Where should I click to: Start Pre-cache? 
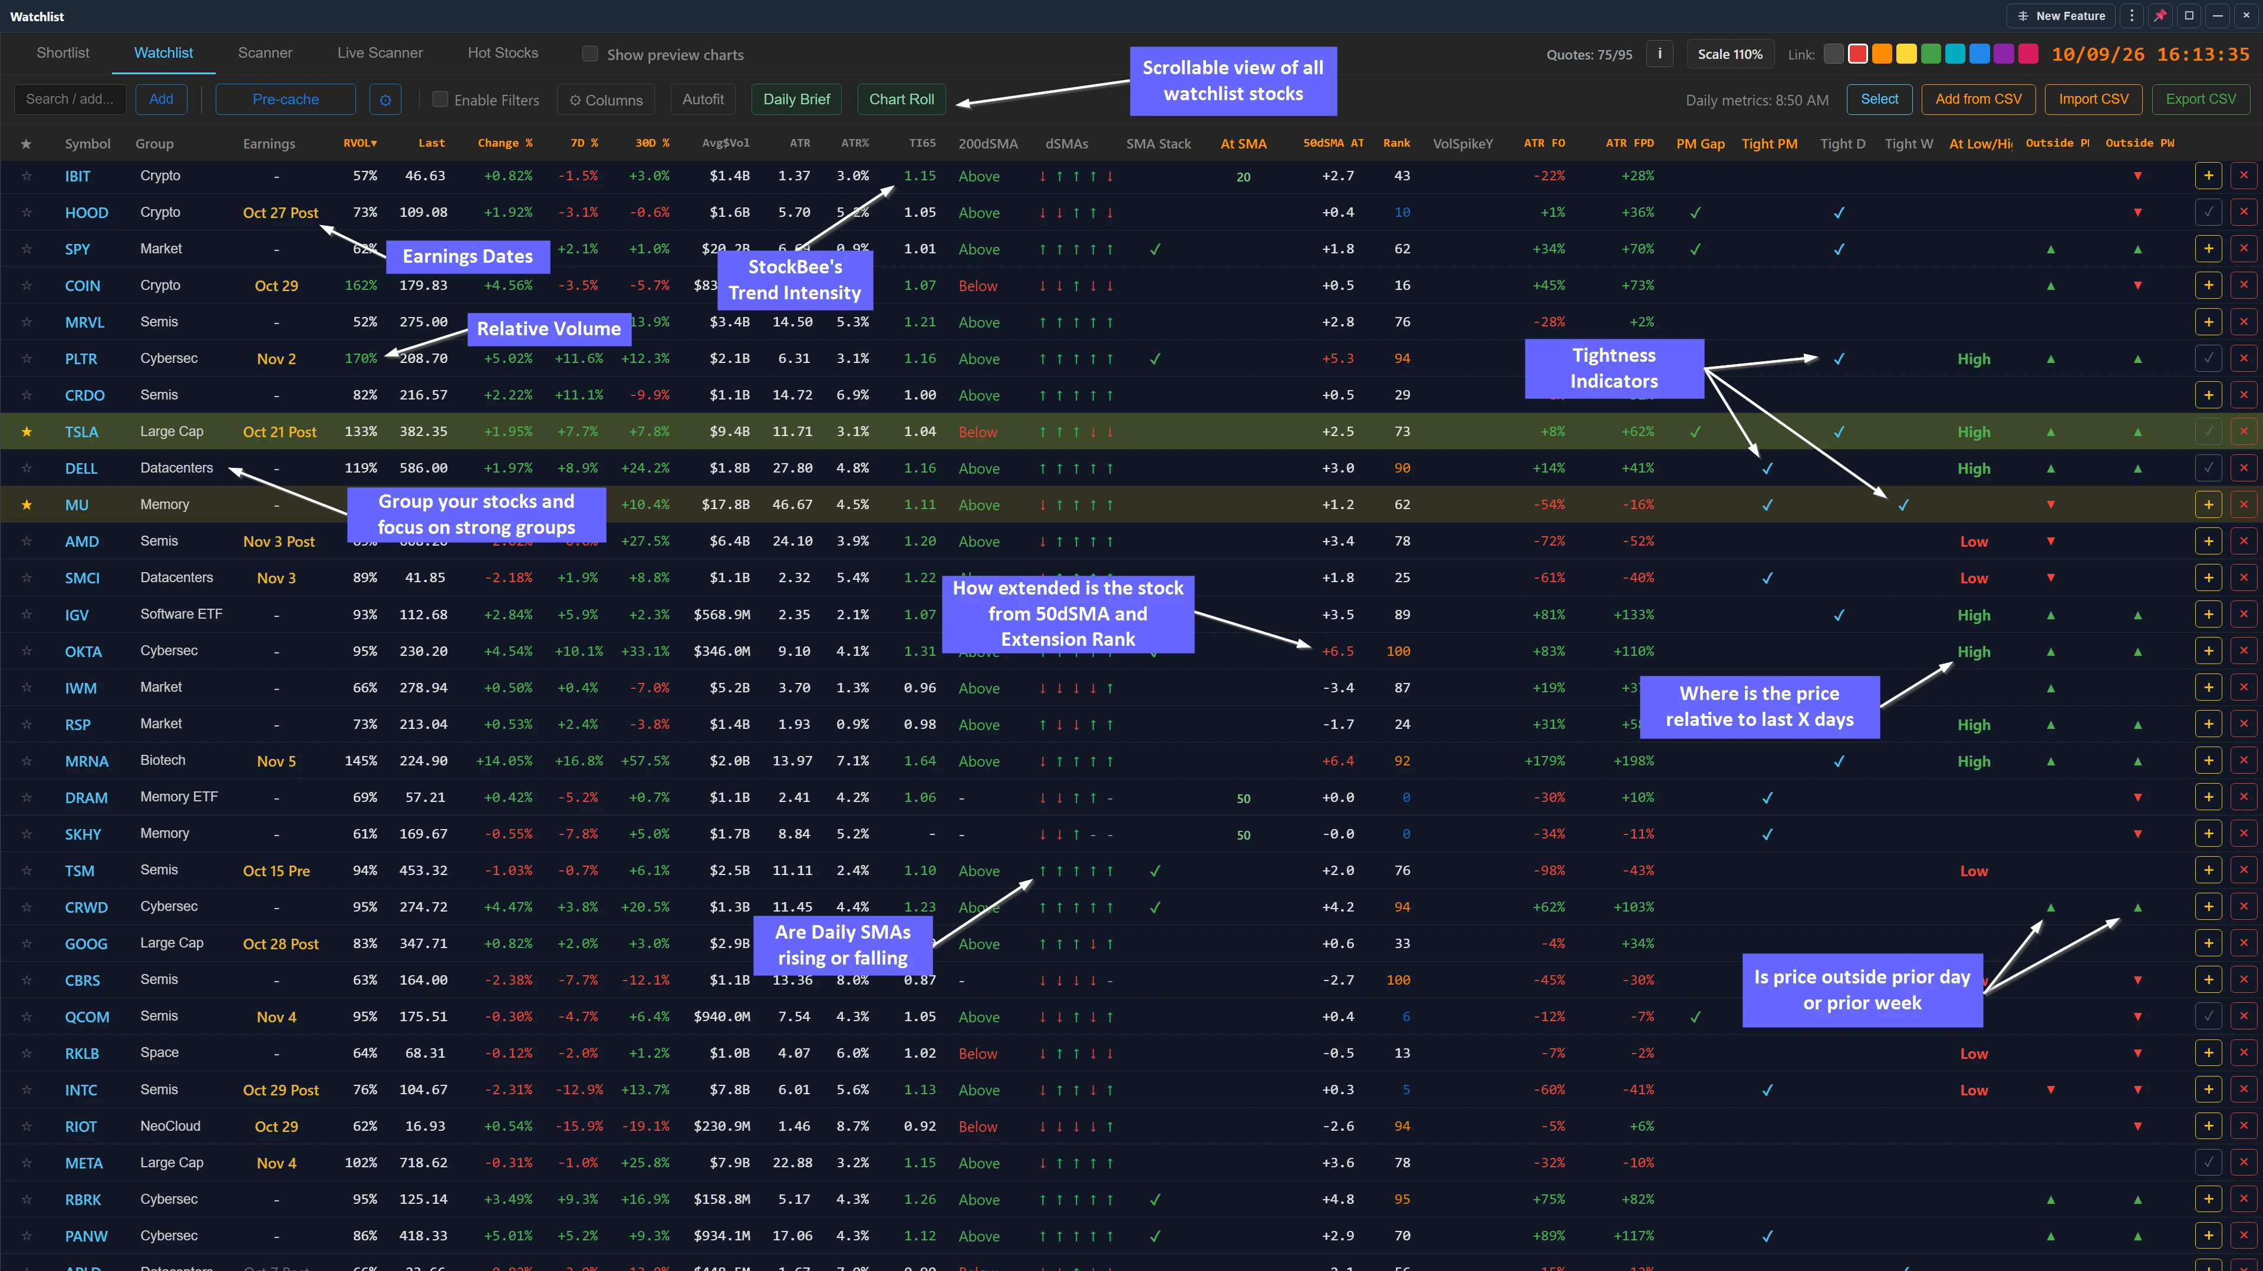tap(285, 99)
